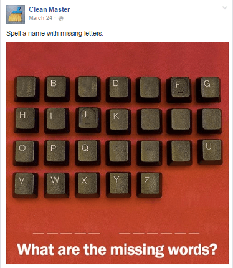The height and width of the screenshot is (268, 233).
Task: Click the U key in the image
Action: point(210,151)
